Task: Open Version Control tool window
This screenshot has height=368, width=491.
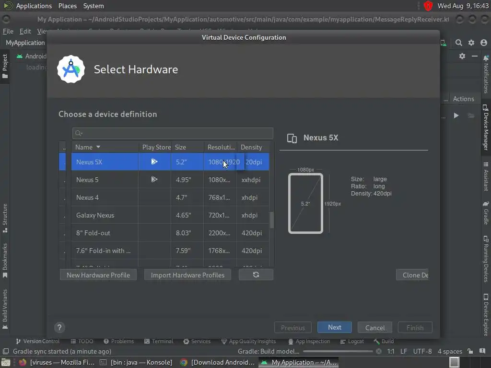Action: [37, 341]
